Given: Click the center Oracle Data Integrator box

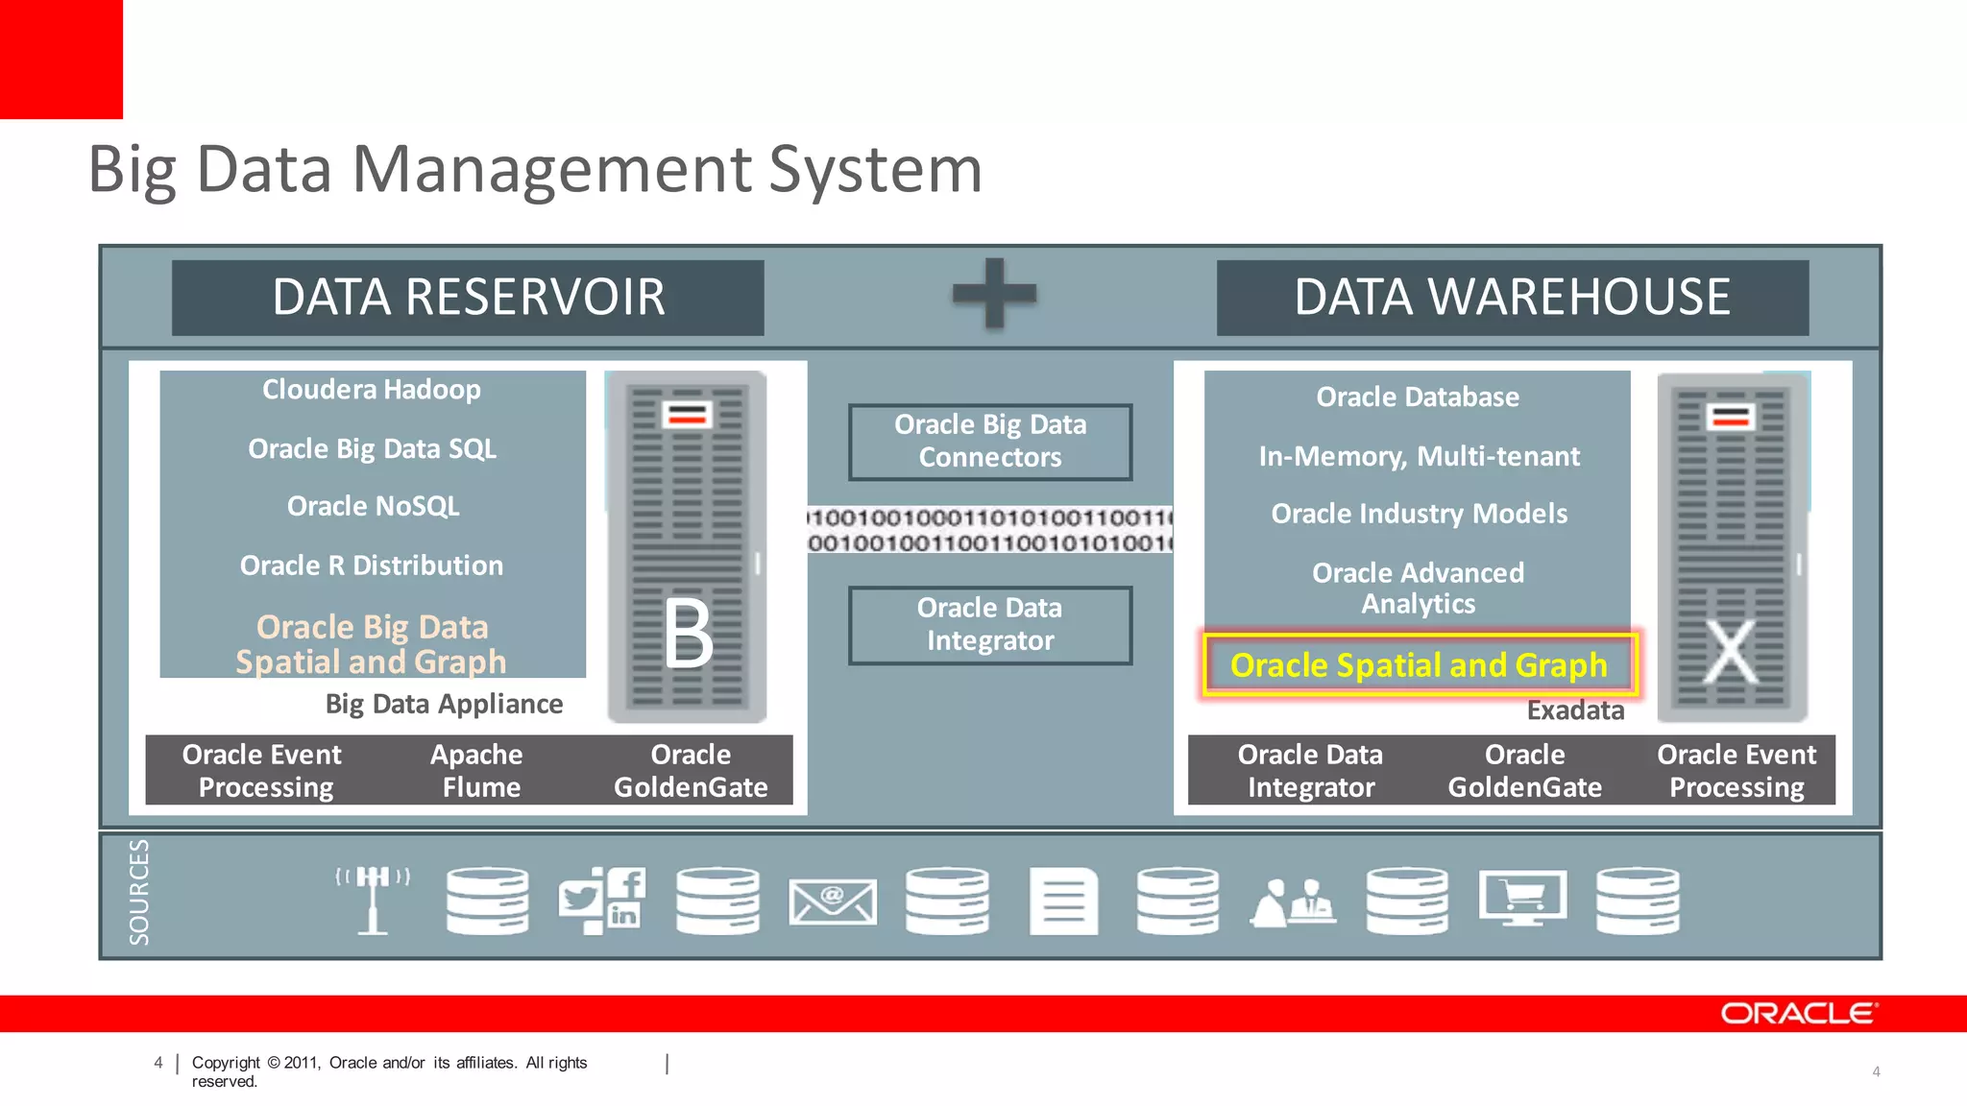Looking at the screenshot, I should [x=990, y=625].
